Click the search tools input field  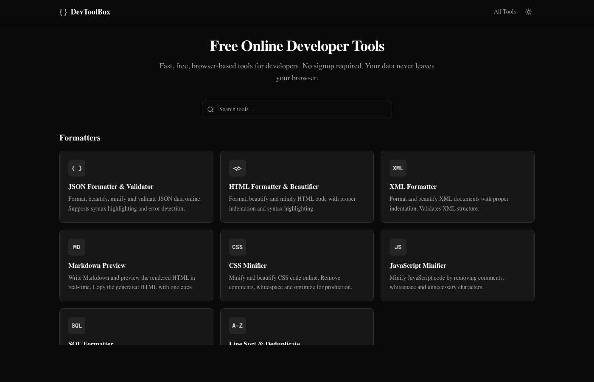click(x=297, y=110)
